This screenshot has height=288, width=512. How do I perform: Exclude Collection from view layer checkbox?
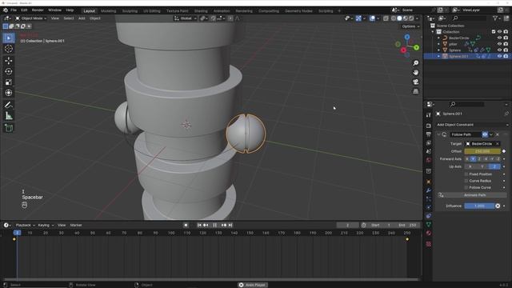(494, 32)
